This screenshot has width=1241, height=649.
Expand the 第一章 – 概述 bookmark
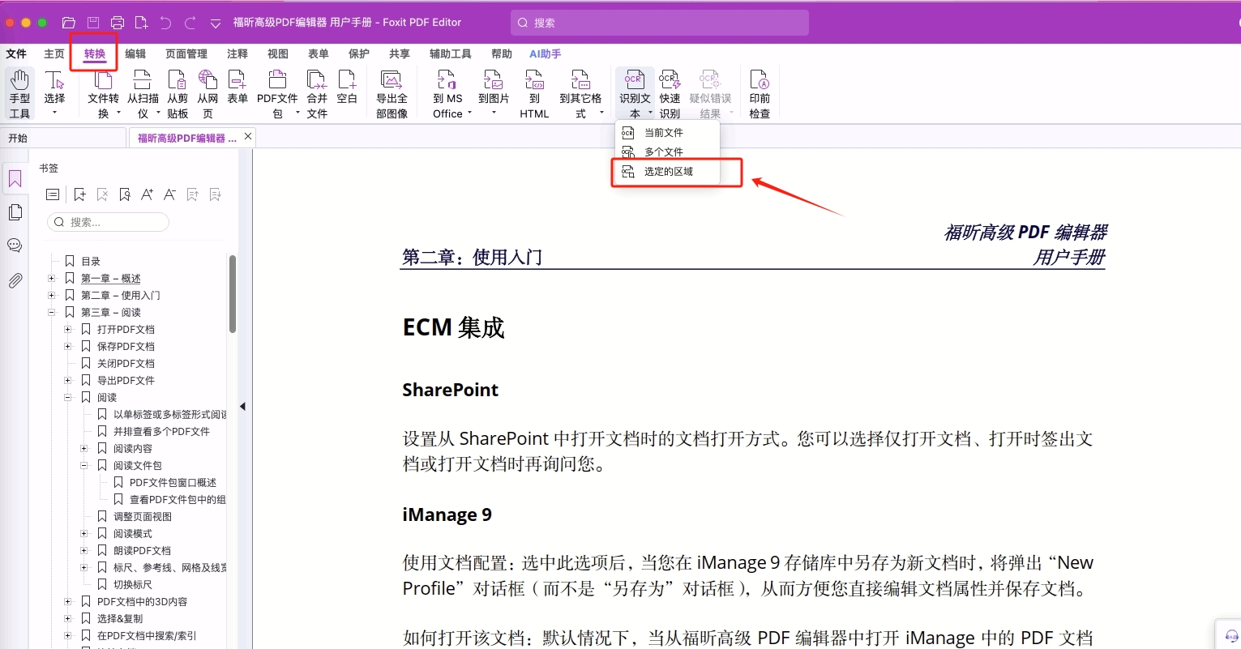pyautogui.click(x=52, y=278)
